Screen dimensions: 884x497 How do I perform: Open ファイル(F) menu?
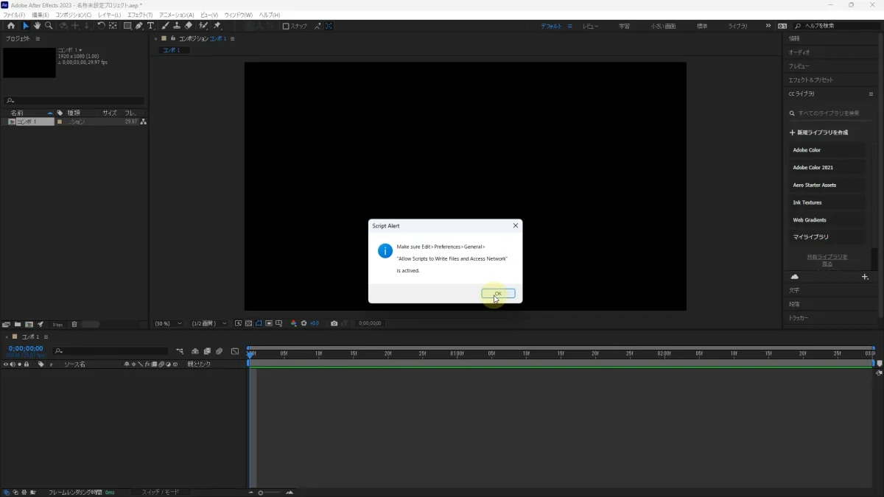(13, 15)
